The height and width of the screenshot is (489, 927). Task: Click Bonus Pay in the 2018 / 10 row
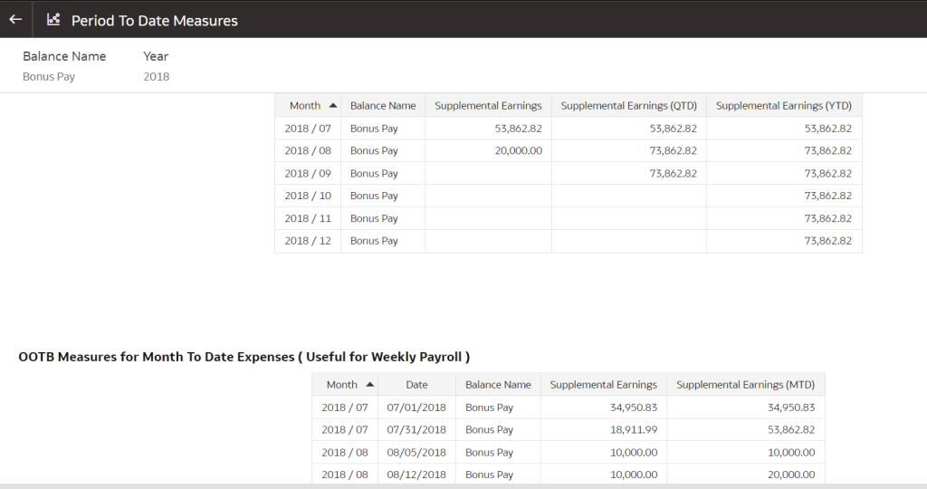pyautogui.click(x=374, y=196)
